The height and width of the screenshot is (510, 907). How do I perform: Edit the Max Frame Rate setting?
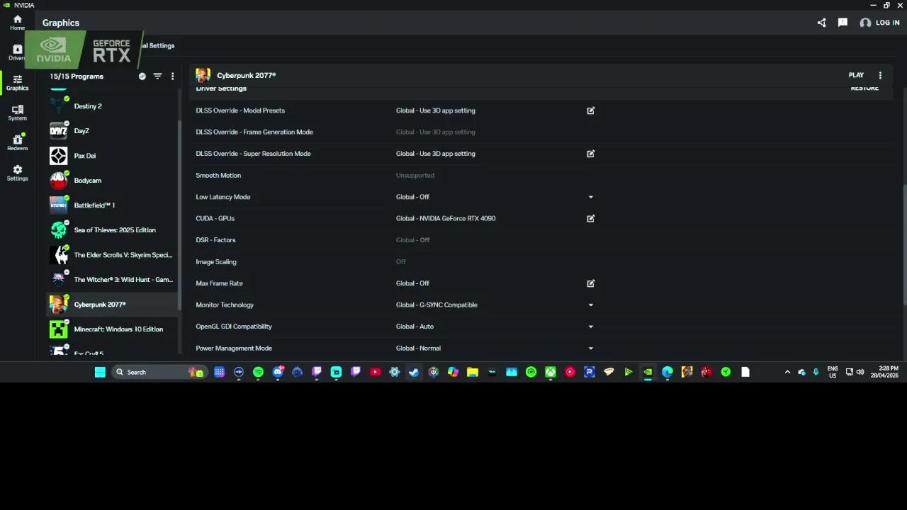[x=590, y=283]
